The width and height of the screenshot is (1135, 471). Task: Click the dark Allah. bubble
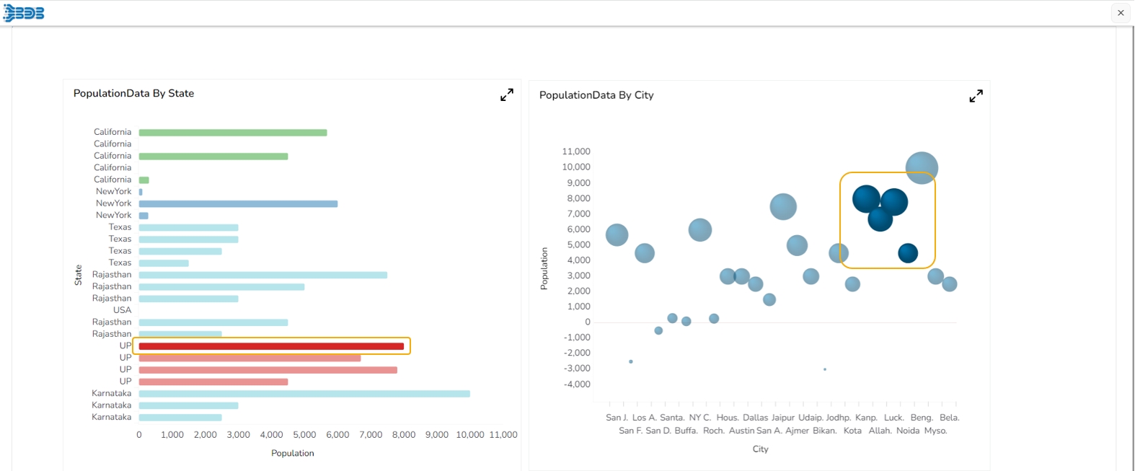(x=880, y=219)
